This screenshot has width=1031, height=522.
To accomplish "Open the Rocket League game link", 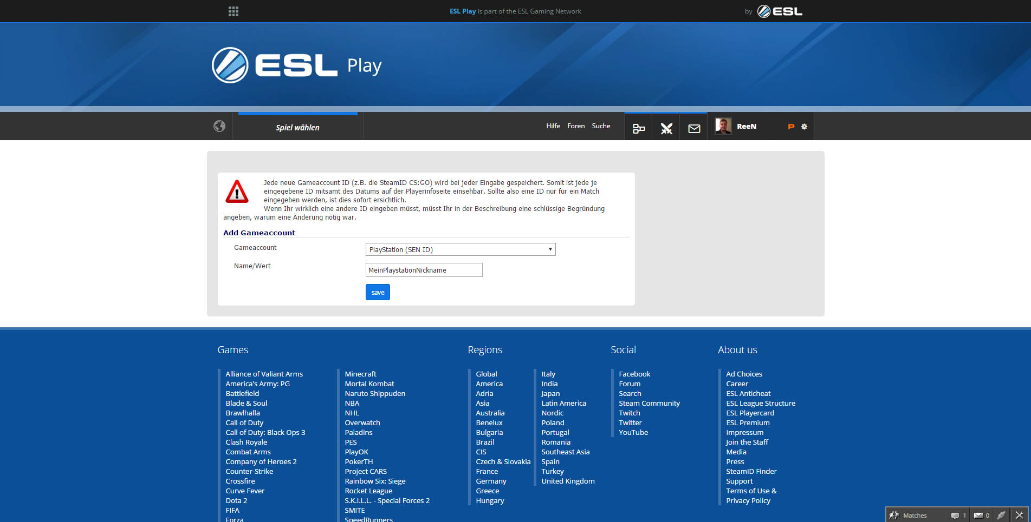I will [368, 491].
